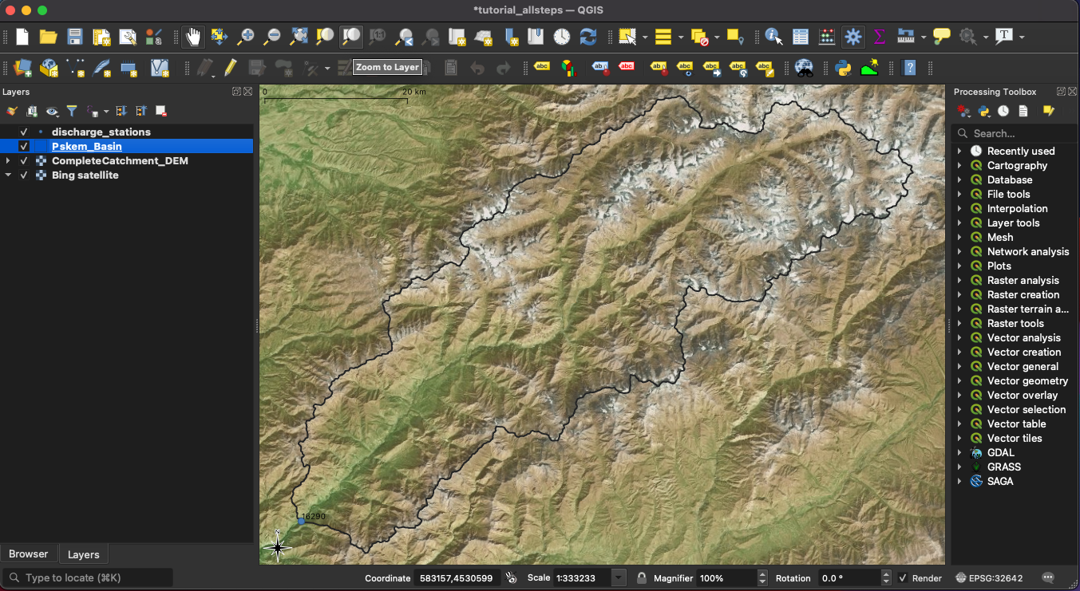Toggle visibility of CompleteCatchment_DEM layer
1080x591 pixels.
[x=24, y=160]
